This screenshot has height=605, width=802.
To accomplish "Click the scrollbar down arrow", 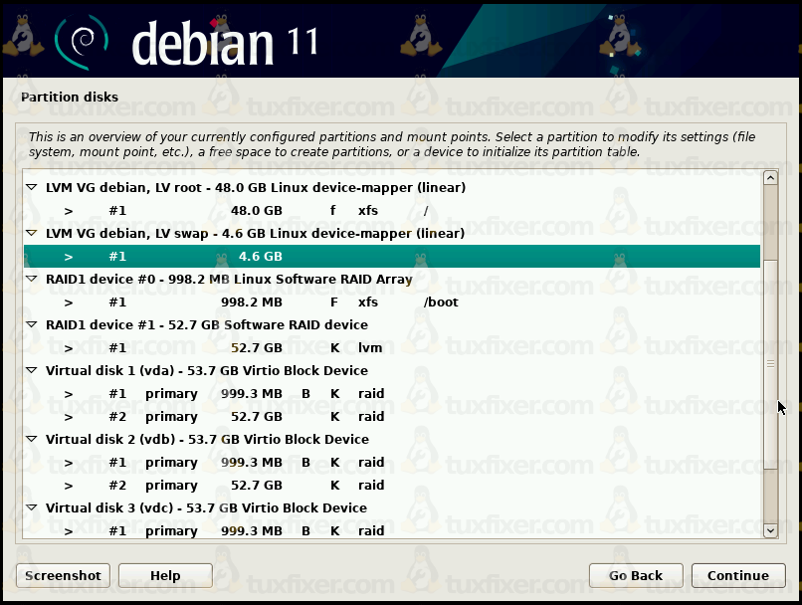I will point(769,531).
